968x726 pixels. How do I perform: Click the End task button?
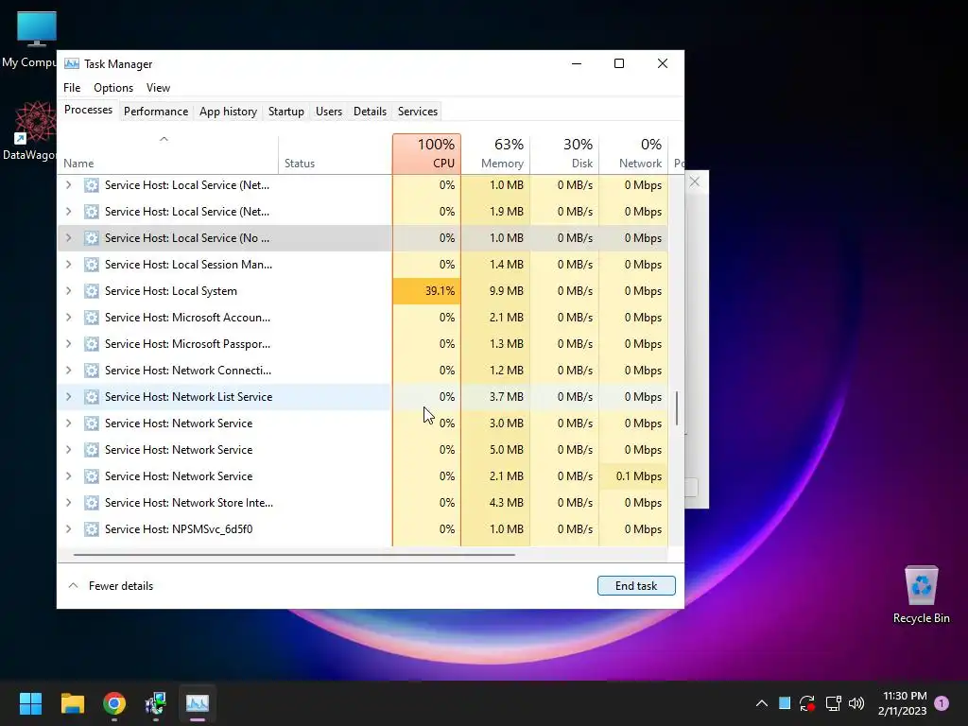point(636,586)
